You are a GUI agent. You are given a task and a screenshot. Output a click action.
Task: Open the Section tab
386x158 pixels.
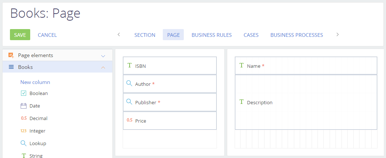tap(145, 35)
